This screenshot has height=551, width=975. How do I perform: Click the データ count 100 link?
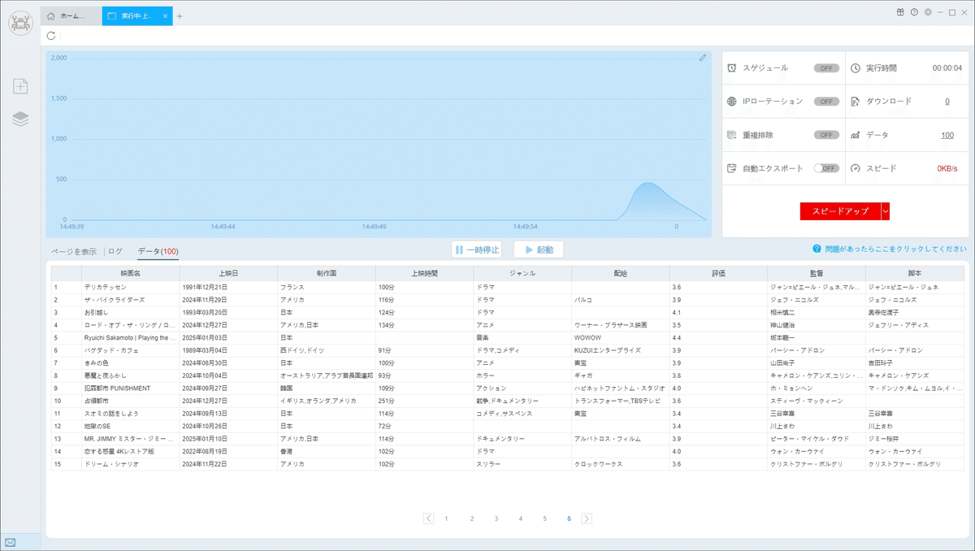[947, 135]
